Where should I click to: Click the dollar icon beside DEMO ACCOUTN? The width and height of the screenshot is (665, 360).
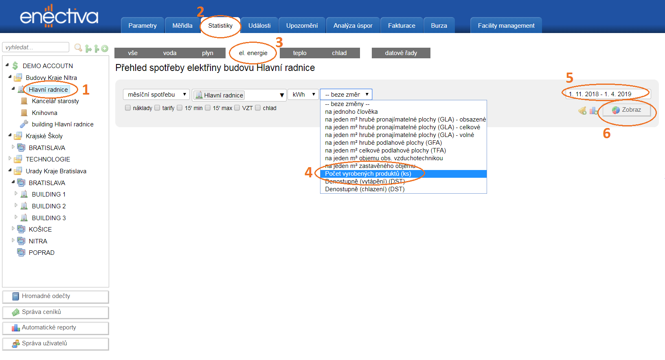click(x=15, y=66)
